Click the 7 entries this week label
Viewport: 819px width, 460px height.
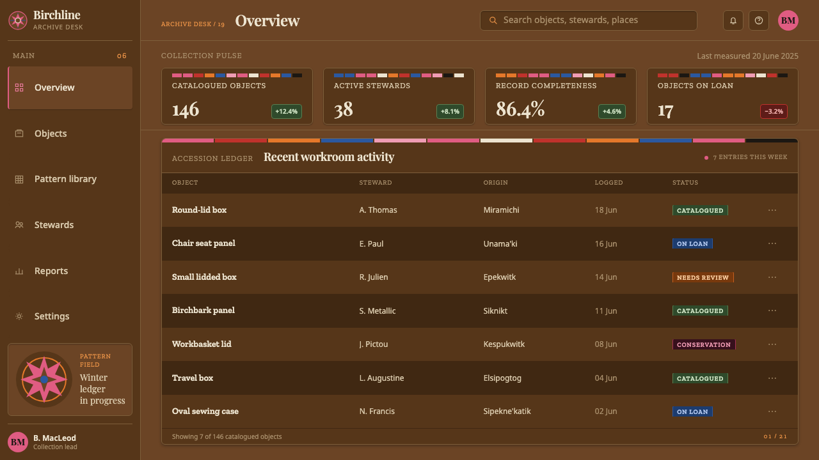coord(746,157)
